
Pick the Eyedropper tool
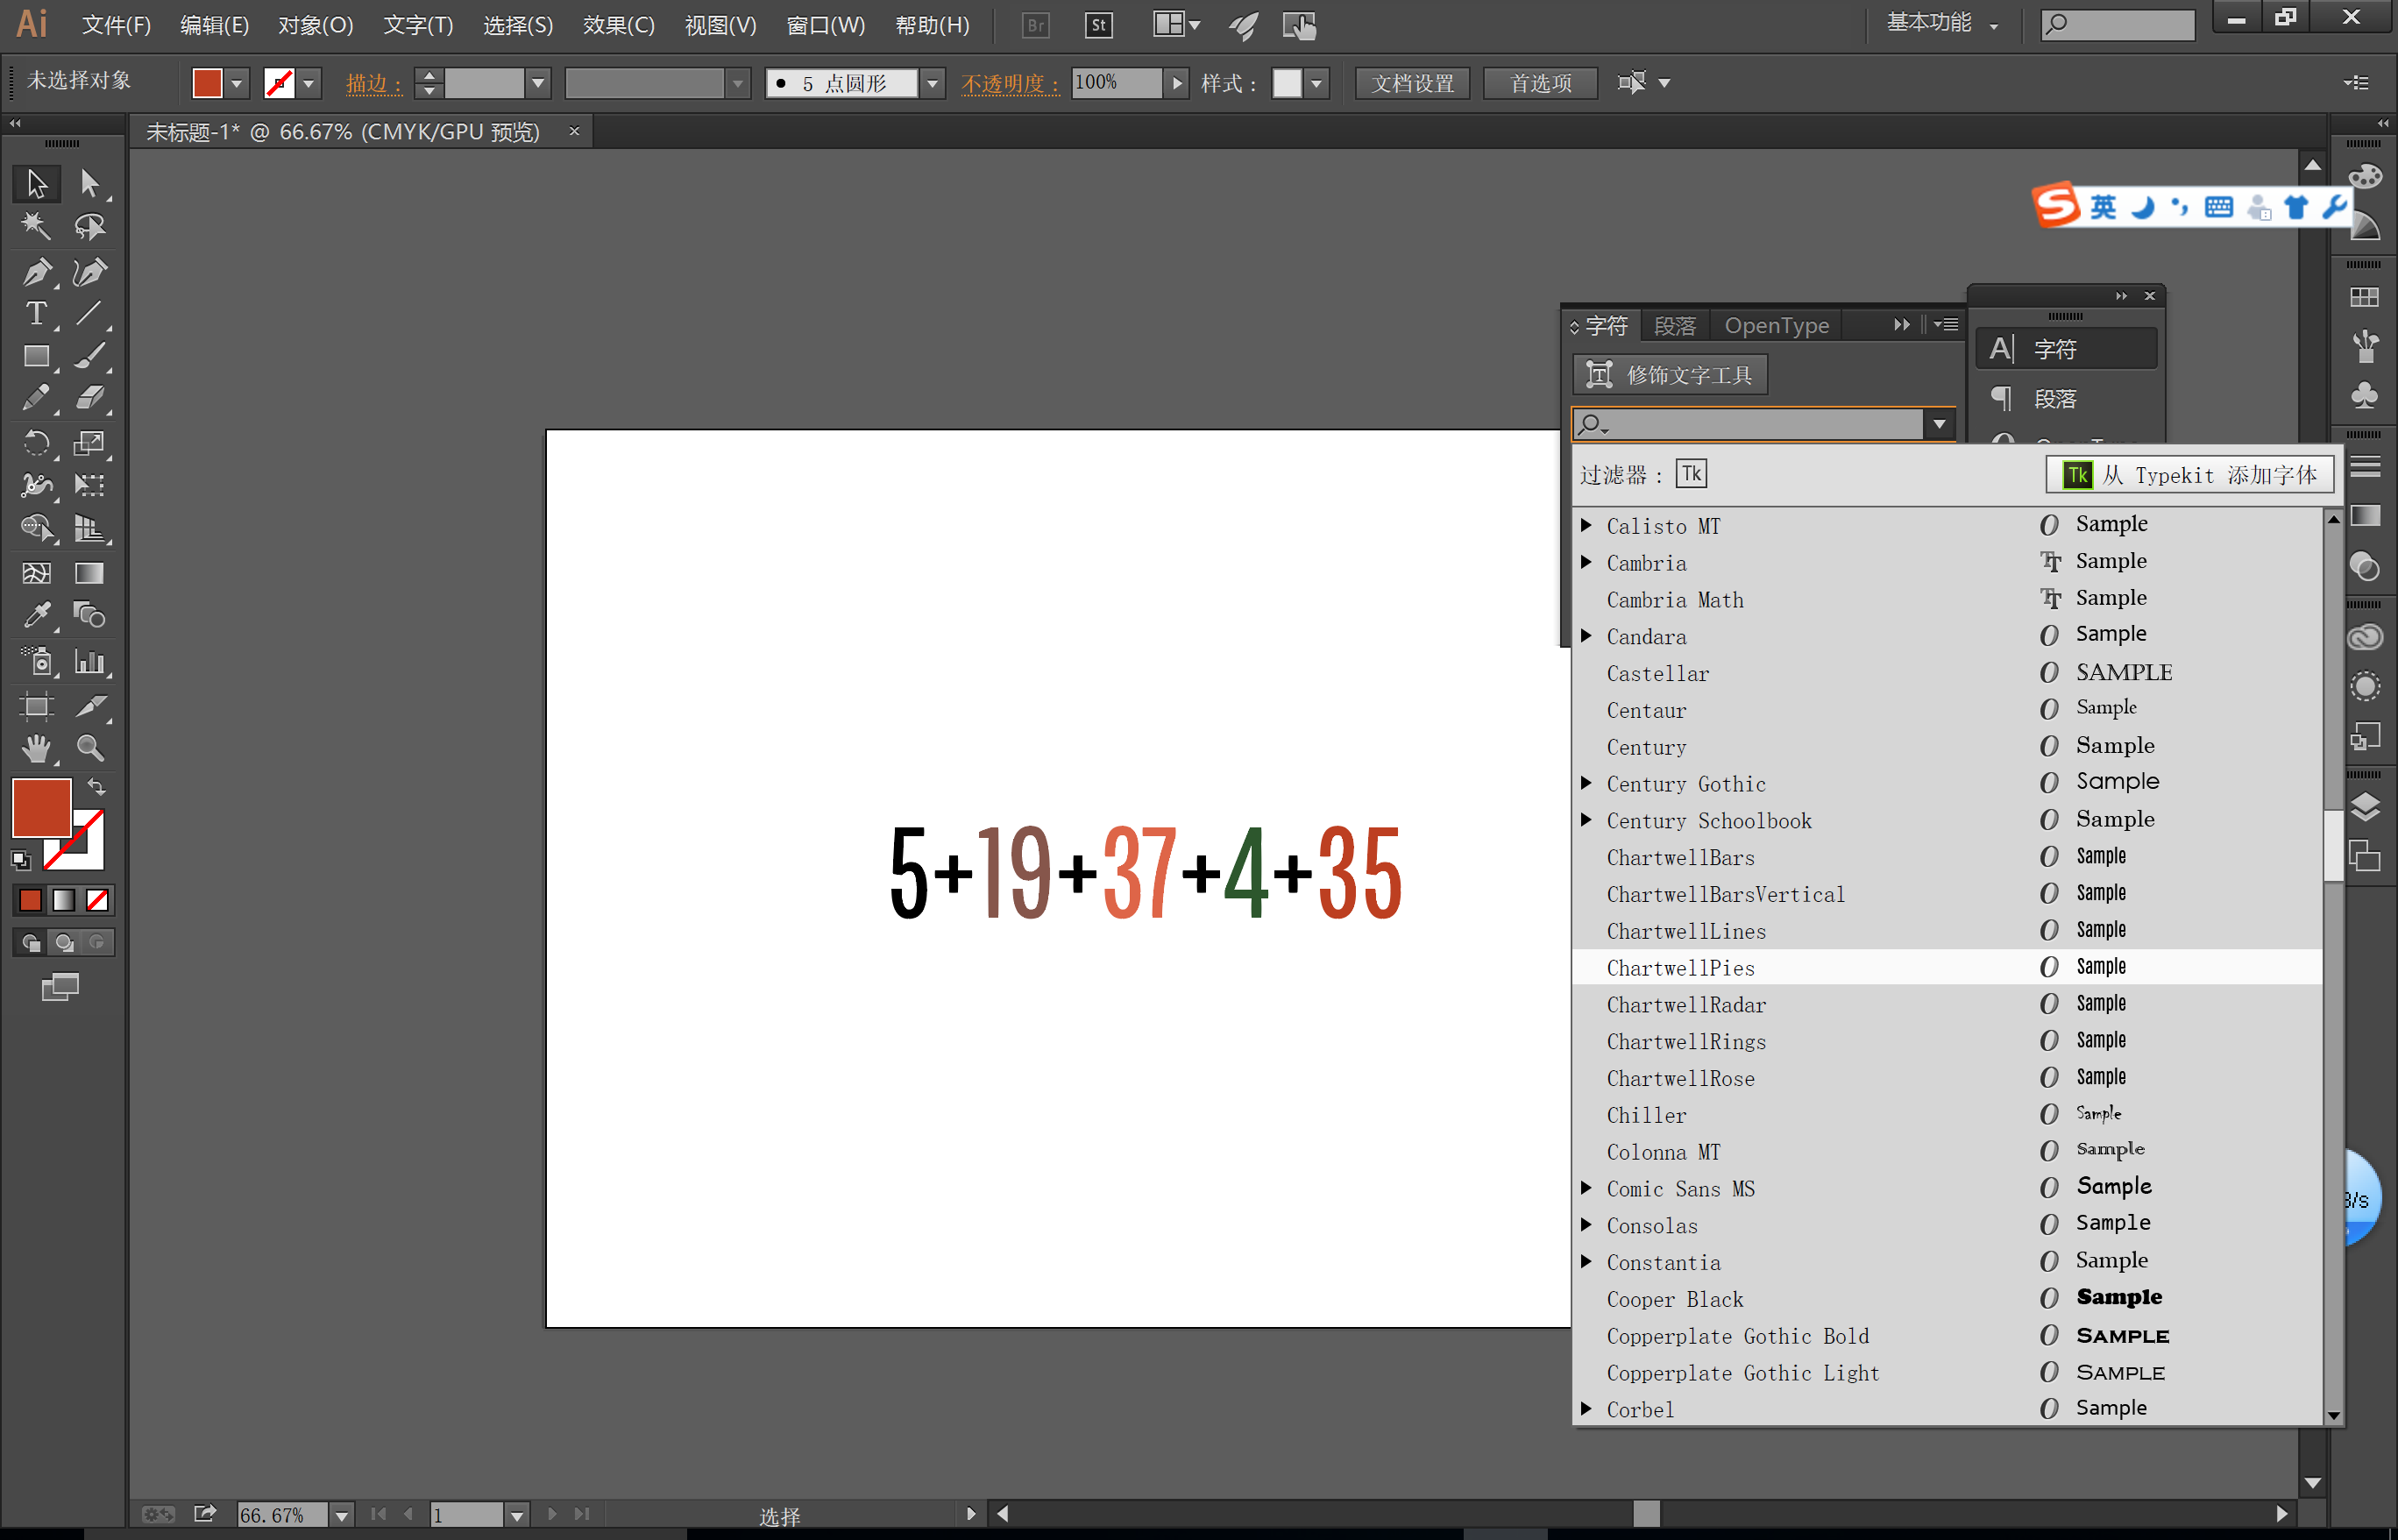click(36, 615)
